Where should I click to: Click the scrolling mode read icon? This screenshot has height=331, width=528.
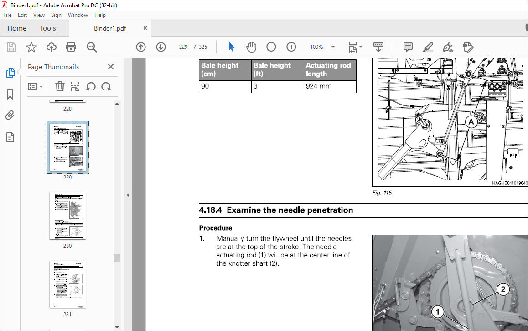(x=378, y=47)
